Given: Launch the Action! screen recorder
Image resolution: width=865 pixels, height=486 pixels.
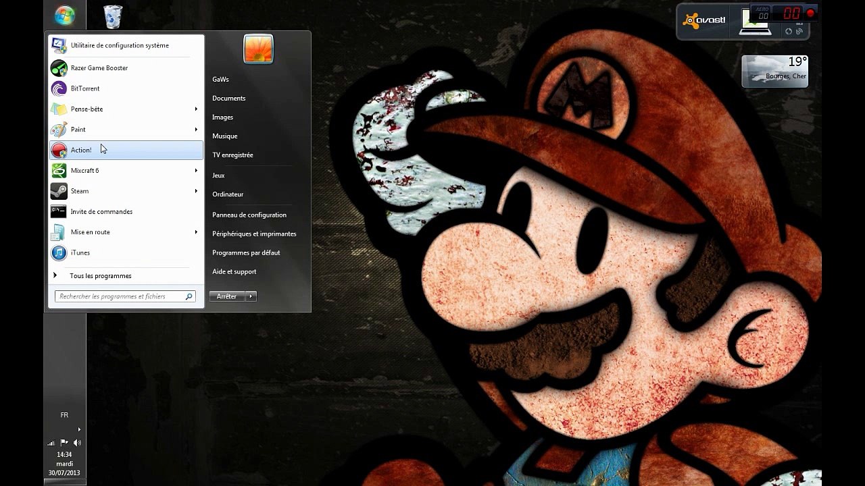Looking at the screenshot, I should pyautogui.click(x=126, y=150).
